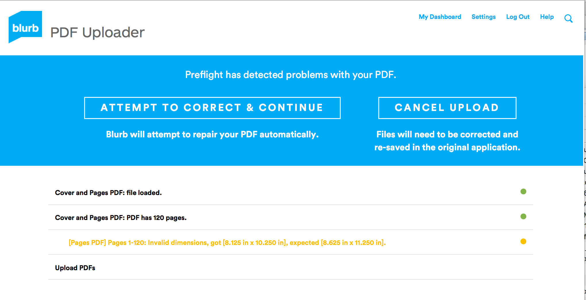Click green status dot for 120 pages
The image size is (586, 300).
tap(523, 217)
